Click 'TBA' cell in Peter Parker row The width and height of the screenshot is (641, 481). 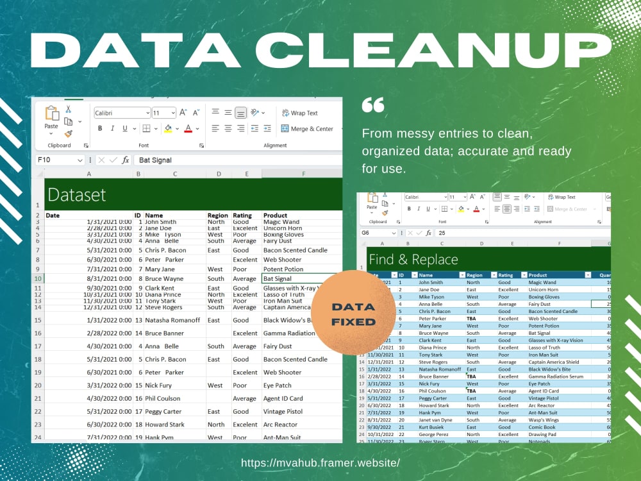point(471,319)
